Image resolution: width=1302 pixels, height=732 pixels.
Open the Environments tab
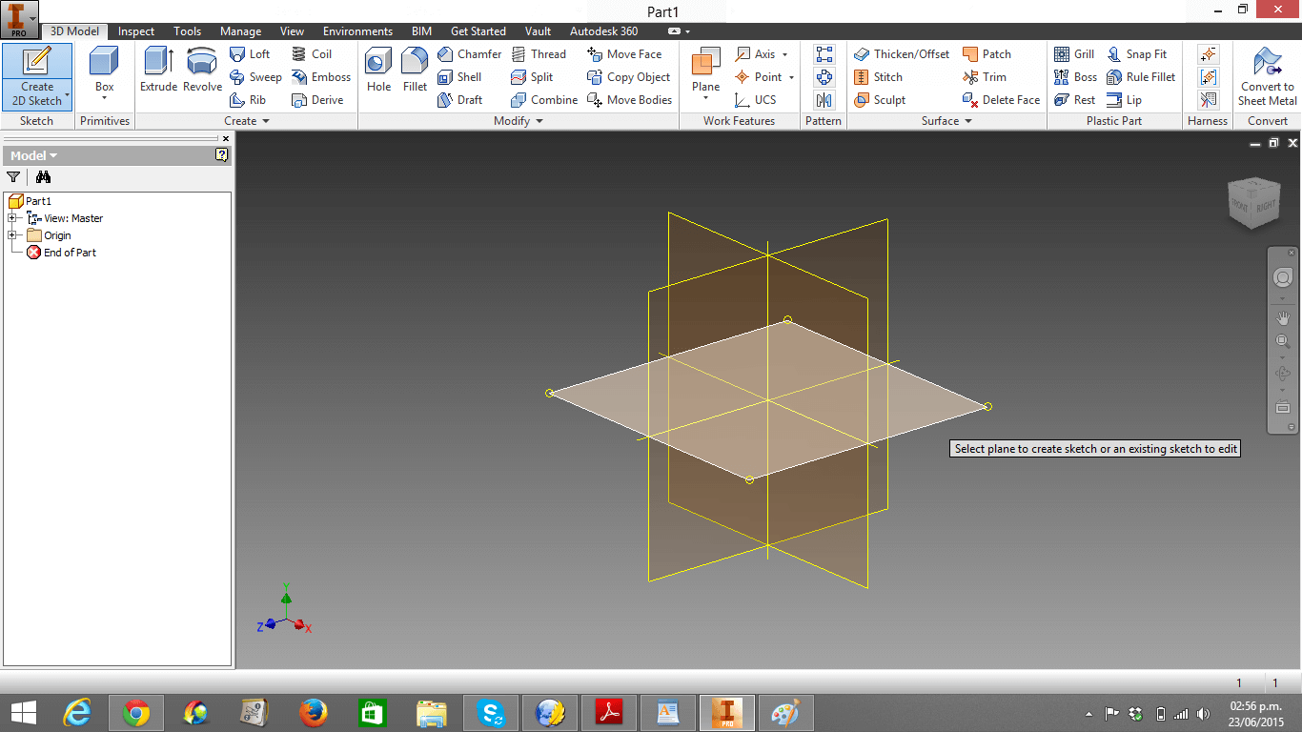click(357, 31)
